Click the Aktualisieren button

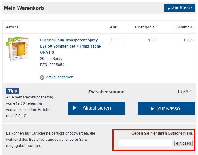pyautogui.click(x=97, y=108)
